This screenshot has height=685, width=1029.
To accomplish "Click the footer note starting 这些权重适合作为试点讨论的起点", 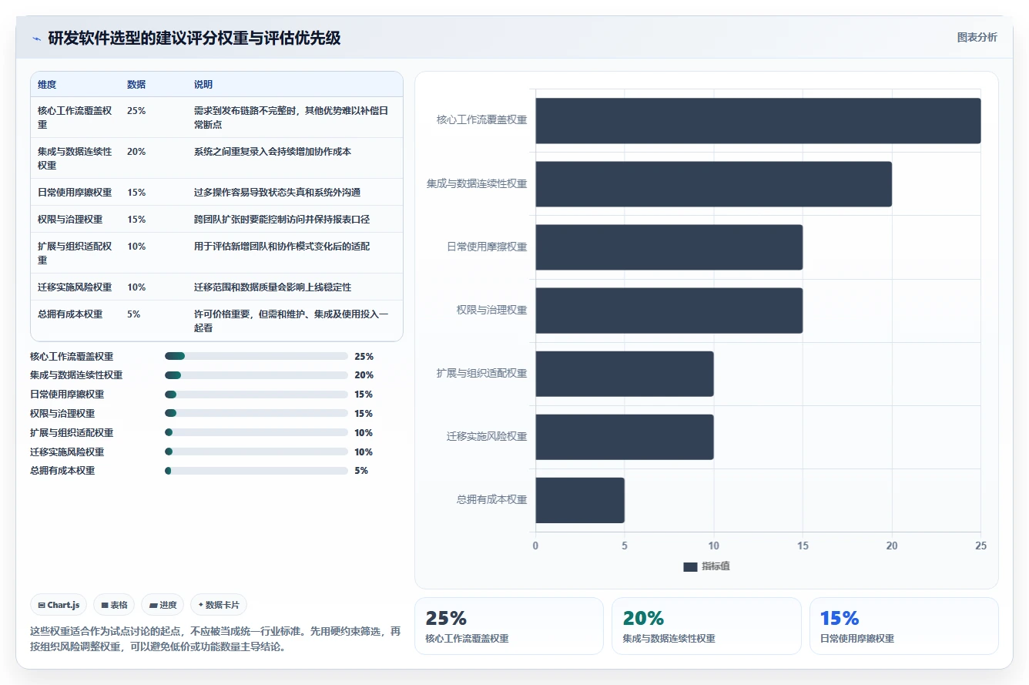I will [215, 640].
